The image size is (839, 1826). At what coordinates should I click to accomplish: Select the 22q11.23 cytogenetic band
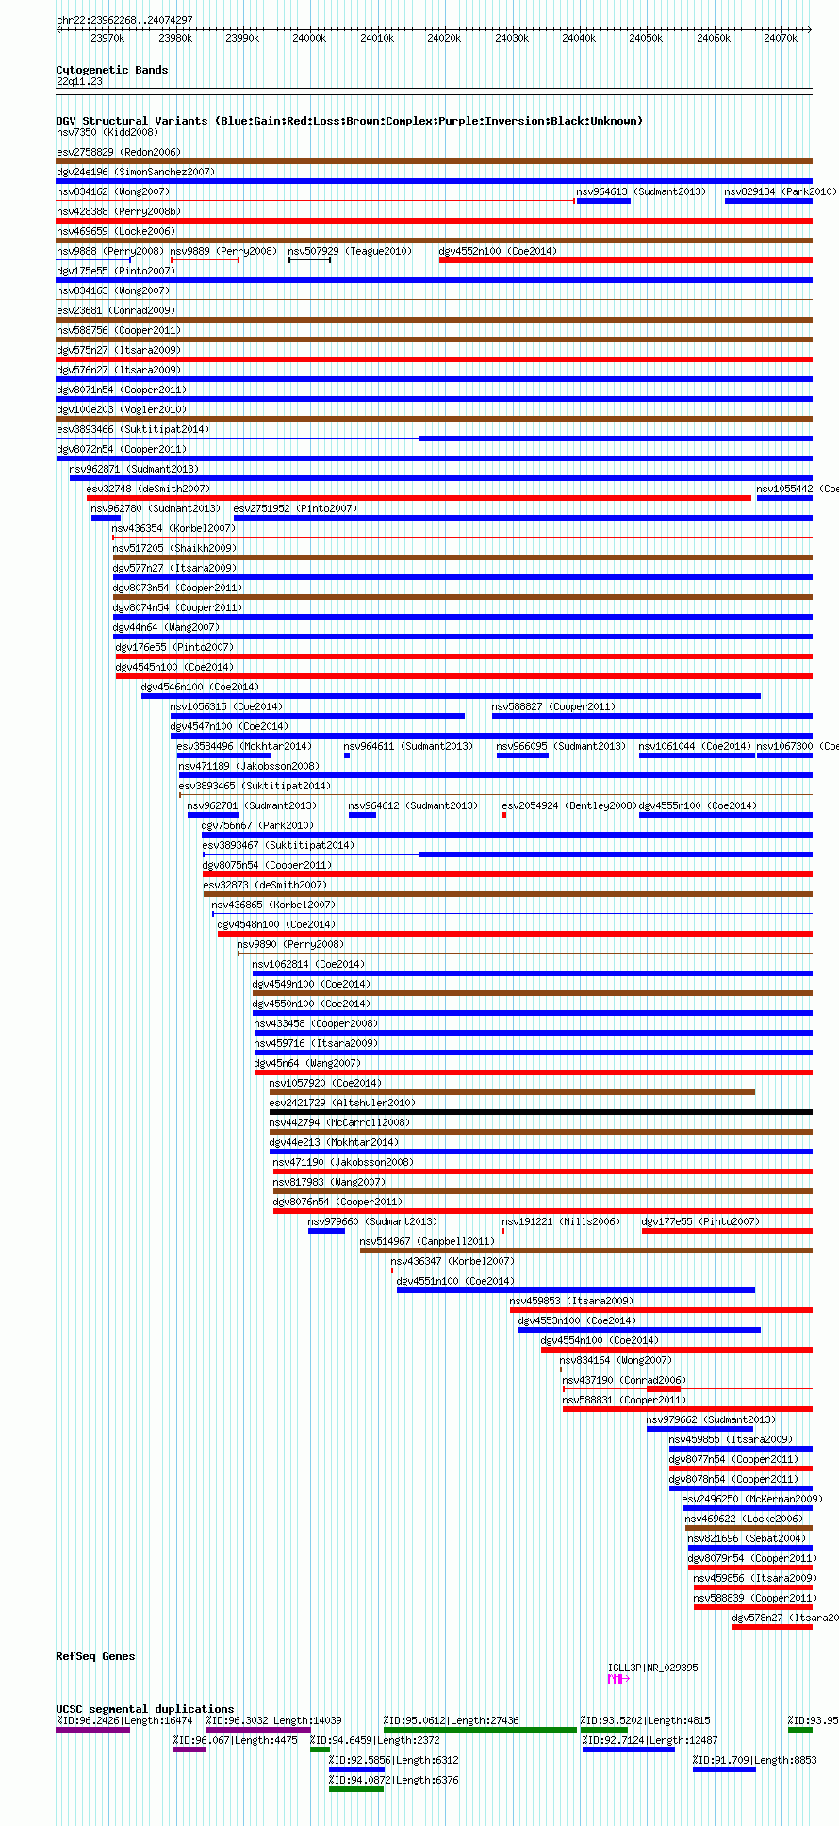79,81
